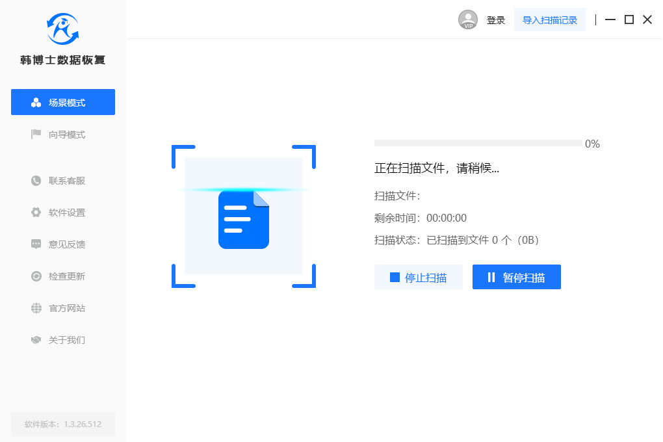Click the 0% progress label
The width and height of the screenshot is (663, 442).
pos(592,144)
